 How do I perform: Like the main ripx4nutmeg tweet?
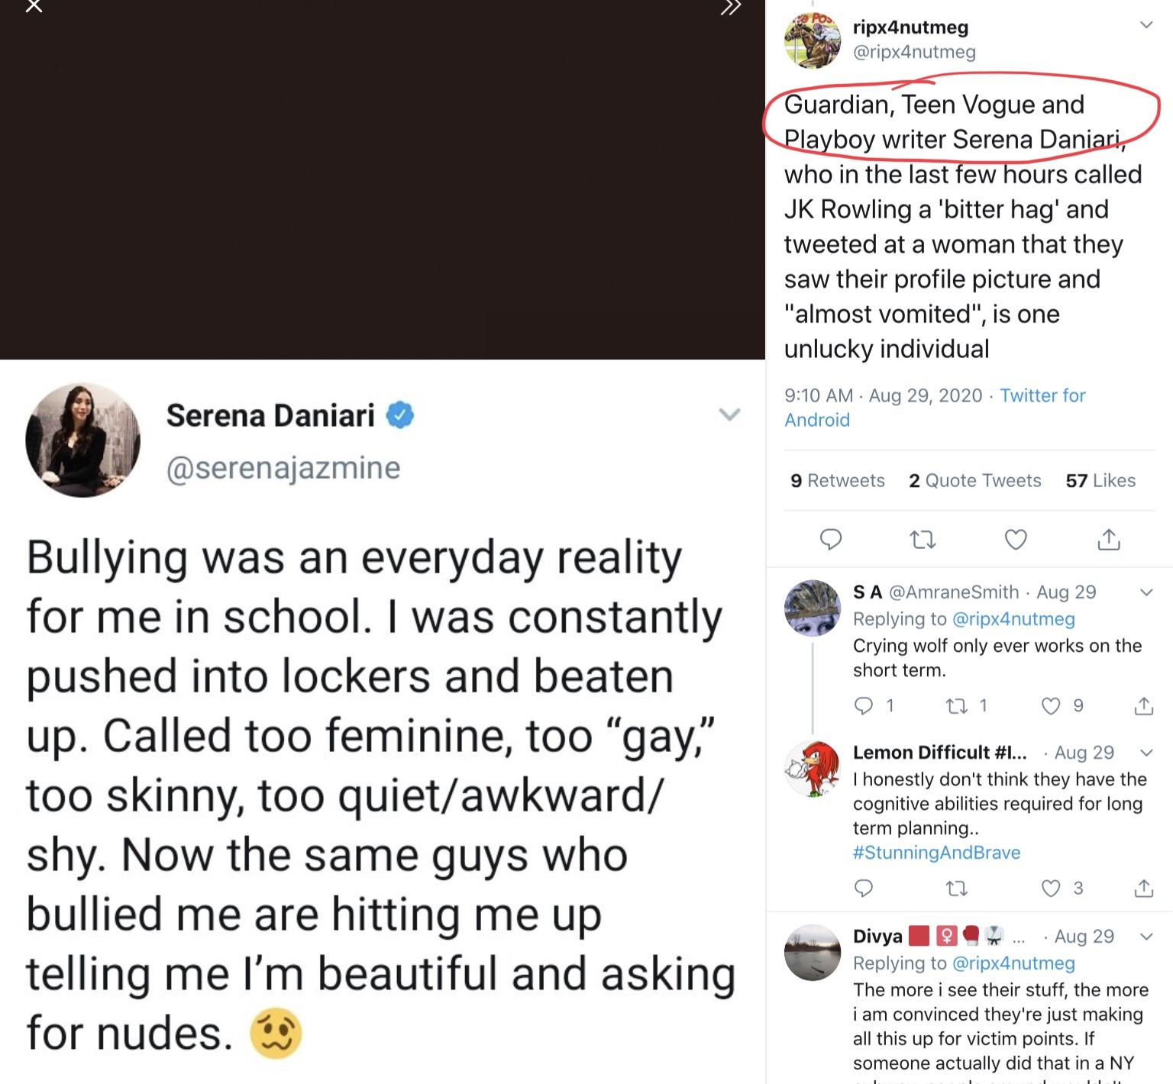(x=1015, y=540)
